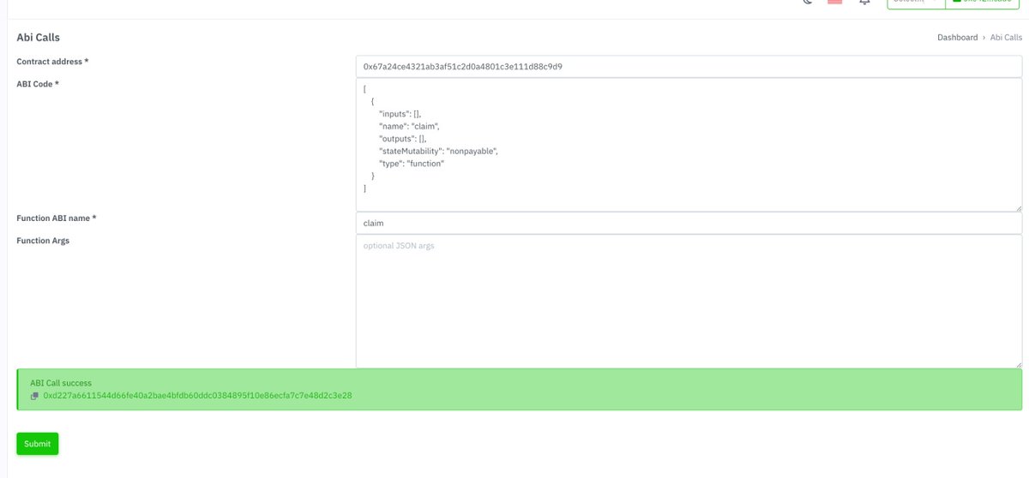
Task: Copy the transaction hash with the copy icon
Action: (34, 396)
